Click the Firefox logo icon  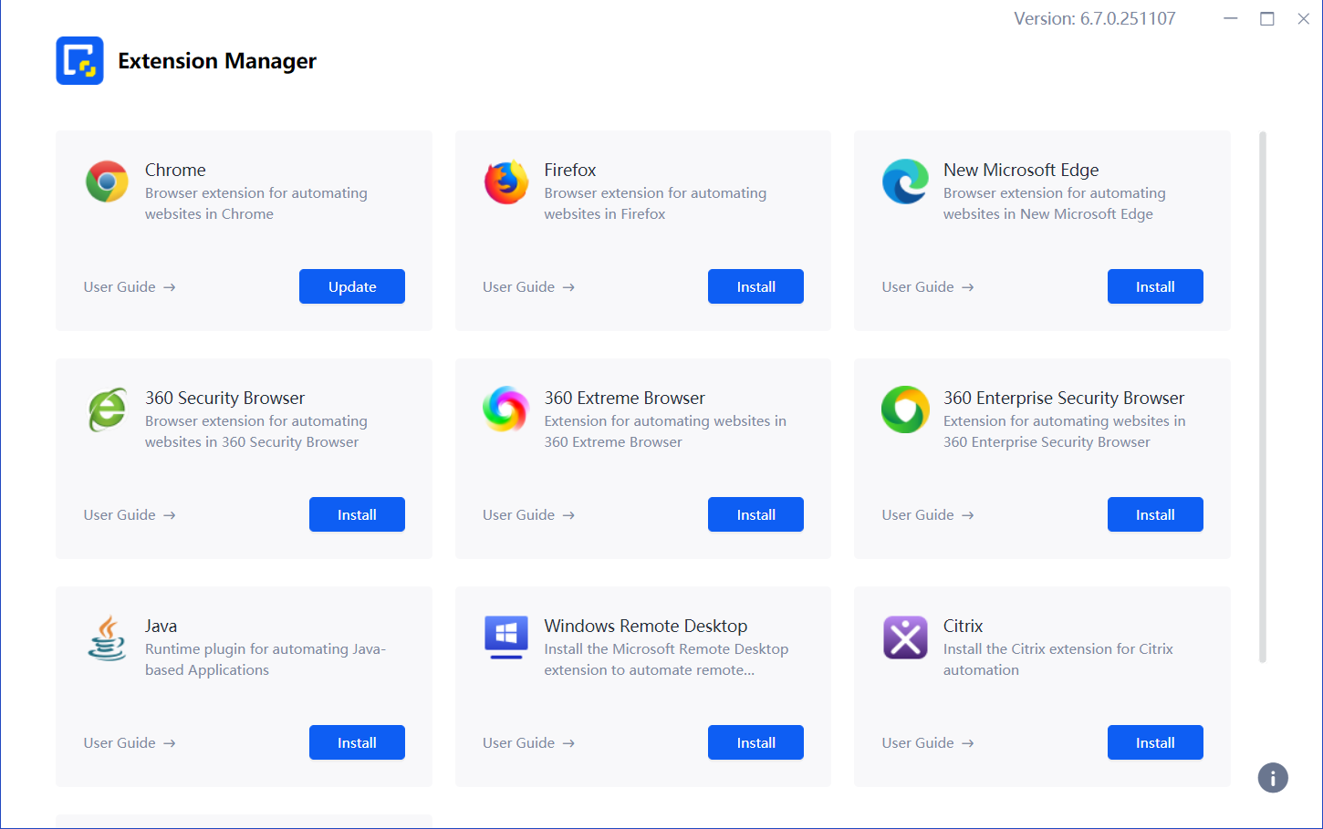(505, 181)
